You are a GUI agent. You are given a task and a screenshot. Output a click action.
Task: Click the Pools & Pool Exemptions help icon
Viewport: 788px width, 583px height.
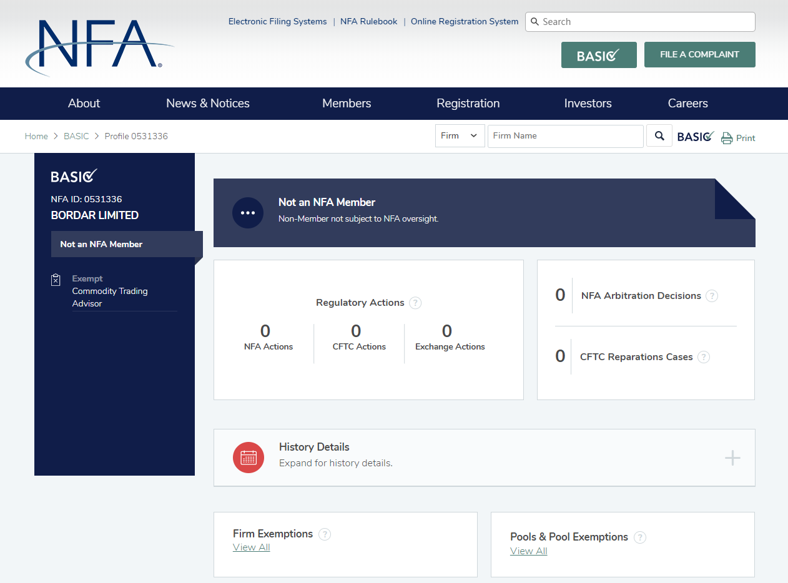pos(640,537)
